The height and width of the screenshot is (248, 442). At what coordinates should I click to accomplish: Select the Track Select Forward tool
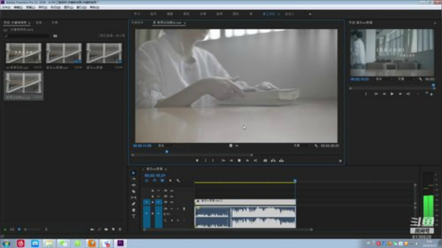click(134, 179)
